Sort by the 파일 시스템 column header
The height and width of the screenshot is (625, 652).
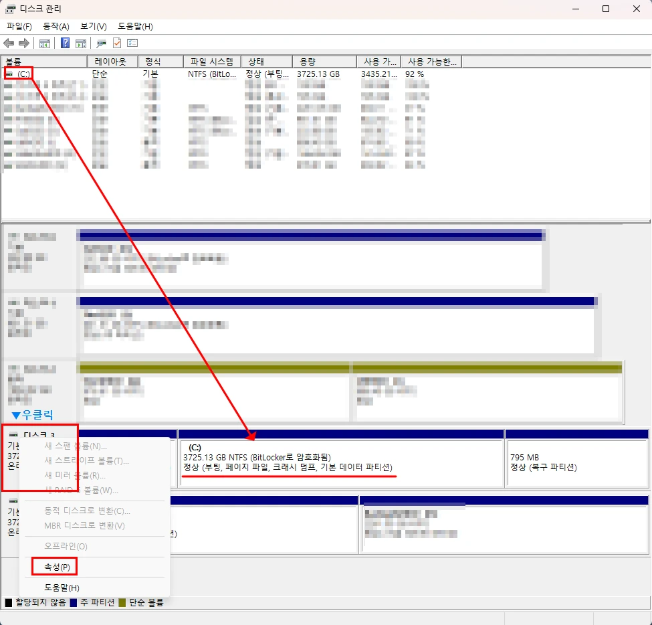pos(213,62)
